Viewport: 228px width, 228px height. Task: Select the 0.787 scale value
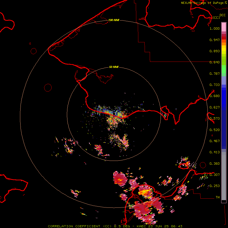215,73
